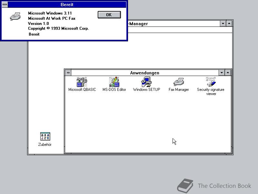Click the 'Bereit' status text under the copyright line
Viewport: 258px width, 194px height.
34,34
